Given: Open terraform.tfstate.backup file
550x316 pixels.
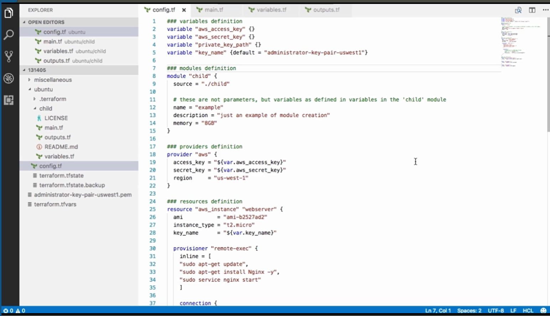Looking at the screenshot, I should pyautogui.click(x=79, y=185).
